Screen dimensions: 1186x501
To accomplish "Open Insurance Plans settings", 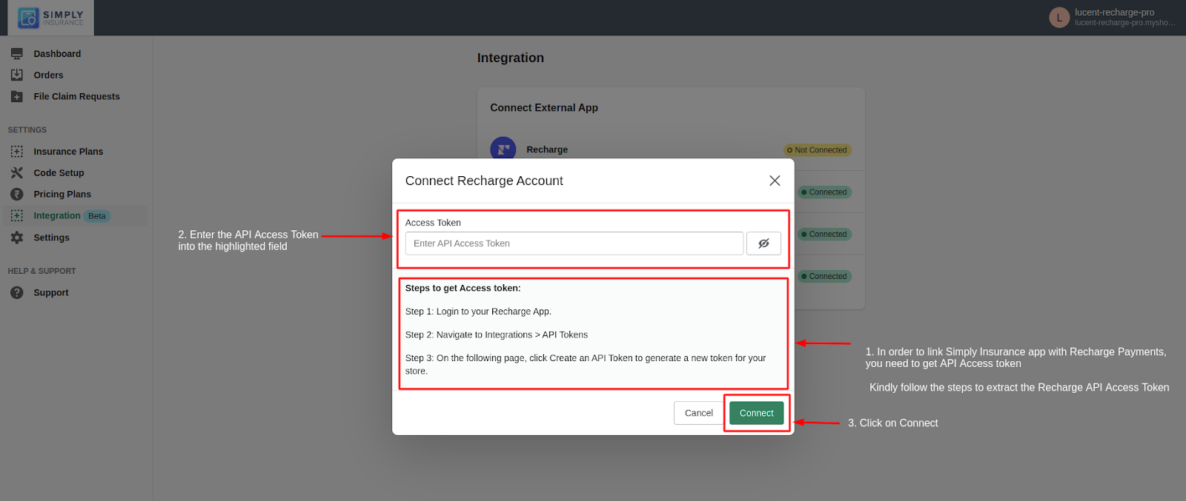I will 68,152.
